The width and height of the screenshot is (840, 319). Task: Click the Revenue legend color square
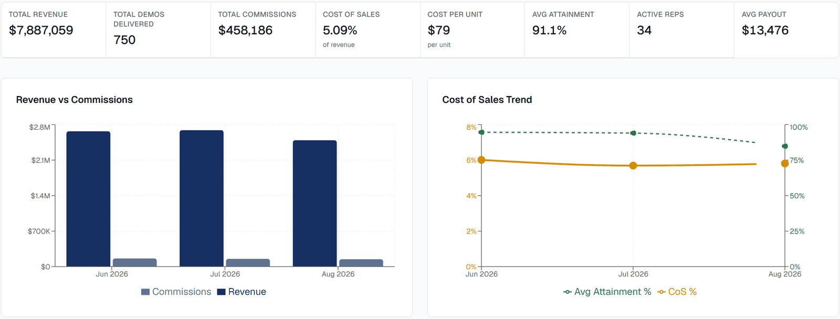(221, 292)
